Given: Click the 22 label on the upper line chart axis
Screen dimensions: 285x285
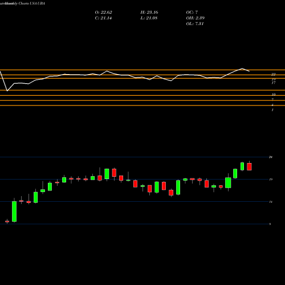Looking at the screenshot, I should (274, 75).
